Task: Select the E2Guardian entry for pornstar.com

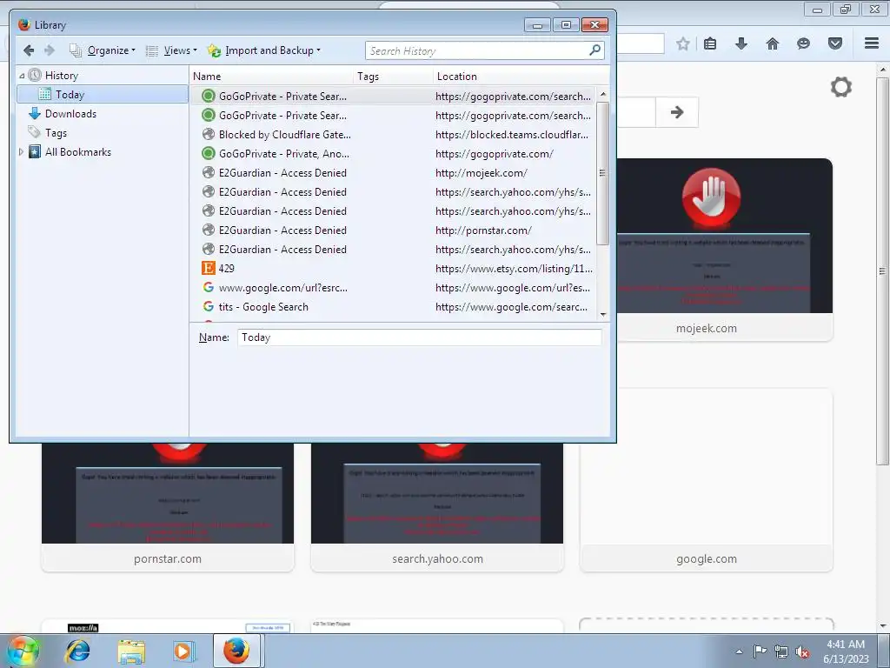Action: (393, 230)
